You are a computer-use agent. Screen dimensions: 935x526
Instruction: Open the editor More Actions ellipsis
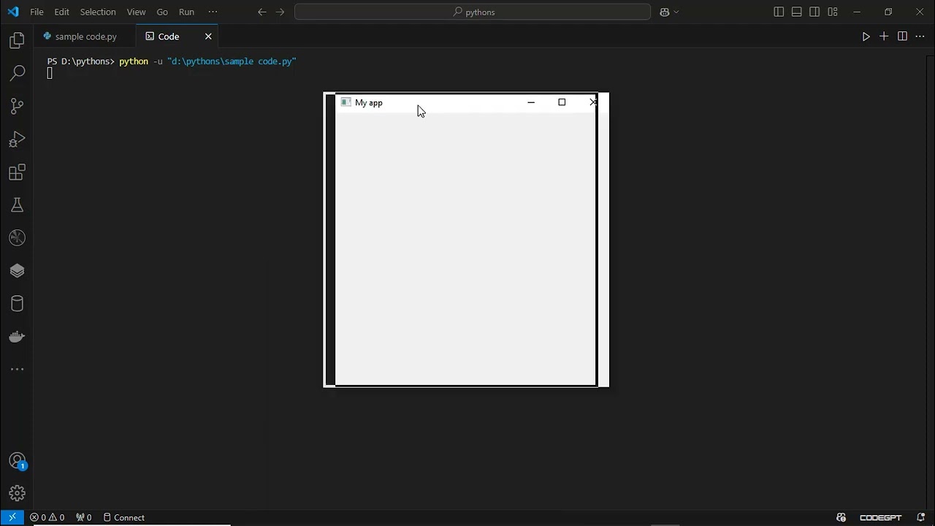pos(920,37)
